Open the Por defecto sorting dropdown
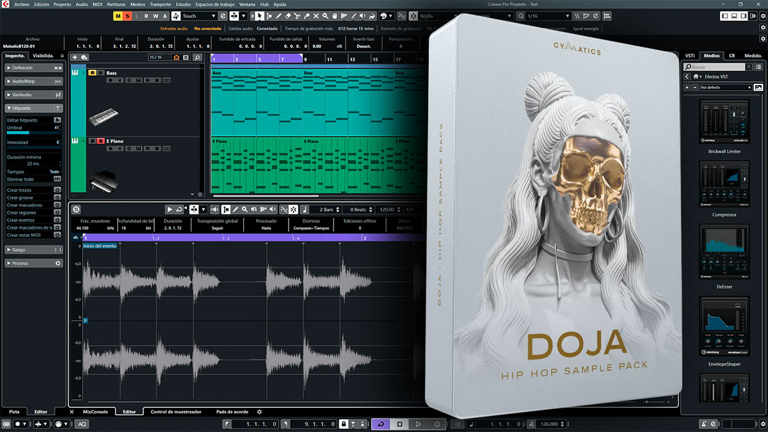The height and width of the screenshot is (432, 768). coord(725,87)
